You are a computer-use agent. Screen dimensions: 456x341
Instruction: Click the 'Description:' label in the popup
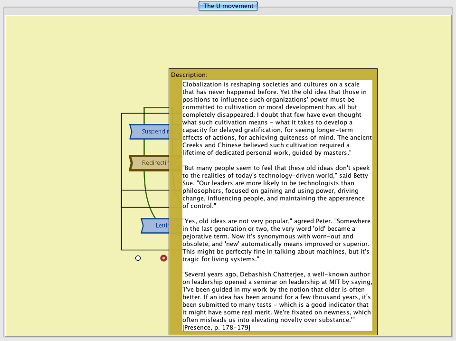[189, 75]
